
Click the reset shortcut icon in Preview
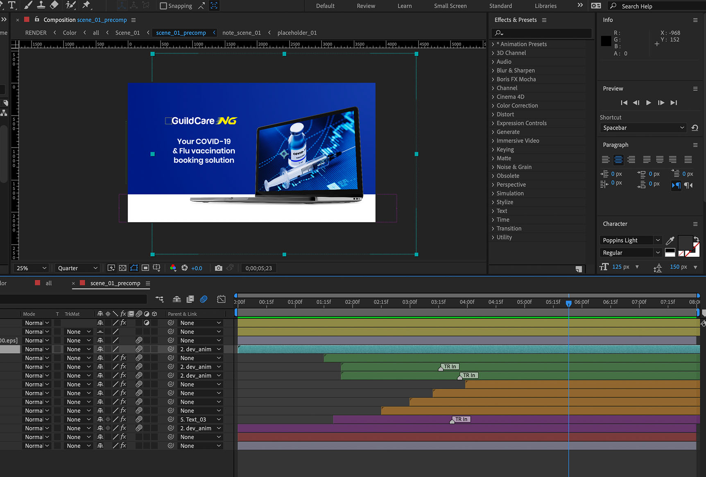tap(695, 128)
